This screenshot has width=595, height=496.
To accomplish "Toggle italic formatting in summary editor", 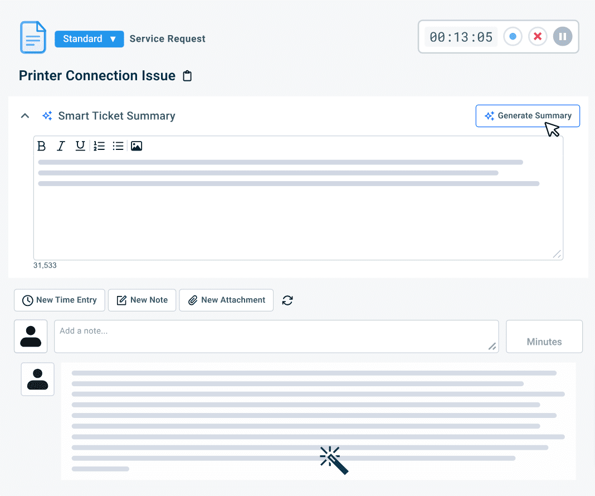I will (61, 146).
